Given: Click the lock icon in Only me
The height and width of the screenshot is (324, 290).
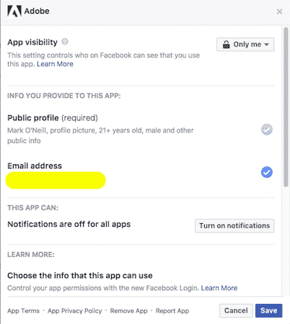Looking at the screenshot, I should click(226, 45).
